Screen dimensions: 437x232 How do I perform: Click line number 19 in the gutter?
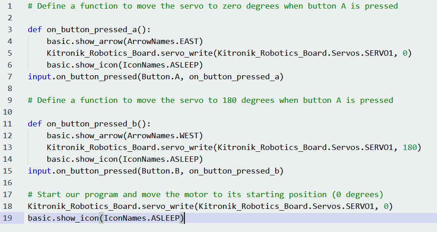pyautogui.click(x=7, y=218)
